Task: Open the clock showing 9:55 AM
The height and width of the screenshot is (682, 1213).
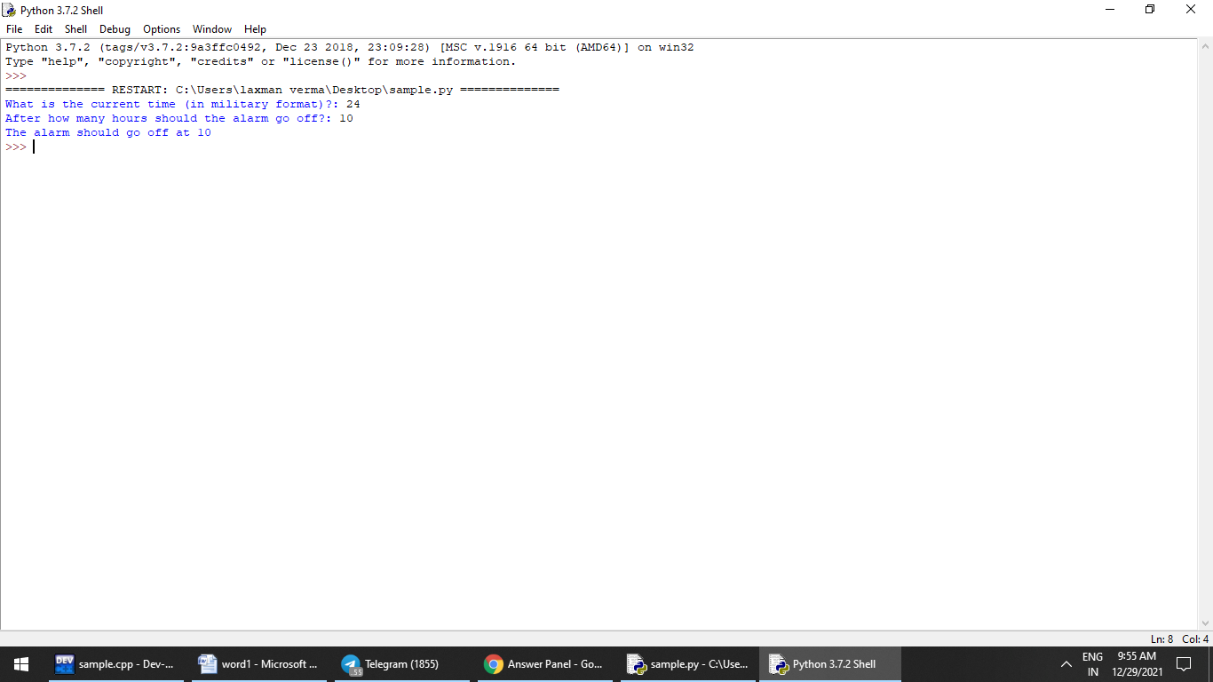Action: point(1138,664)
